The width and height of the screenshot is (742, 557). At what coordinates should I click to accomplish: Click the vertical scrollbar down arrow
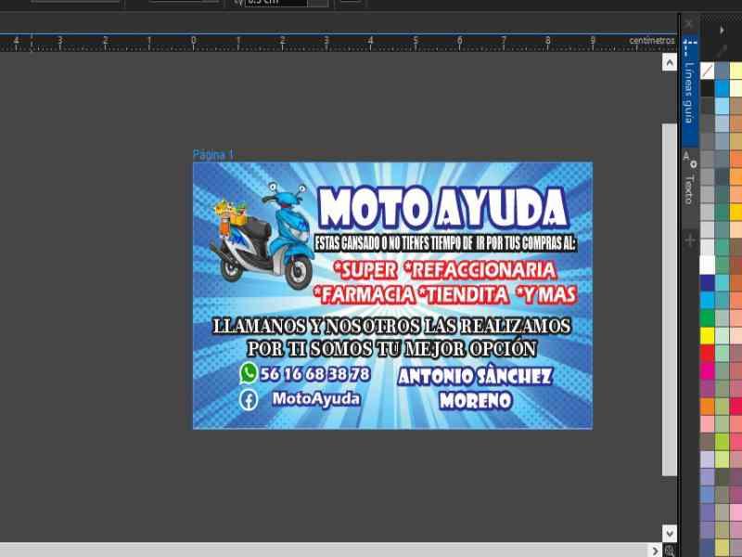(670, 532)
